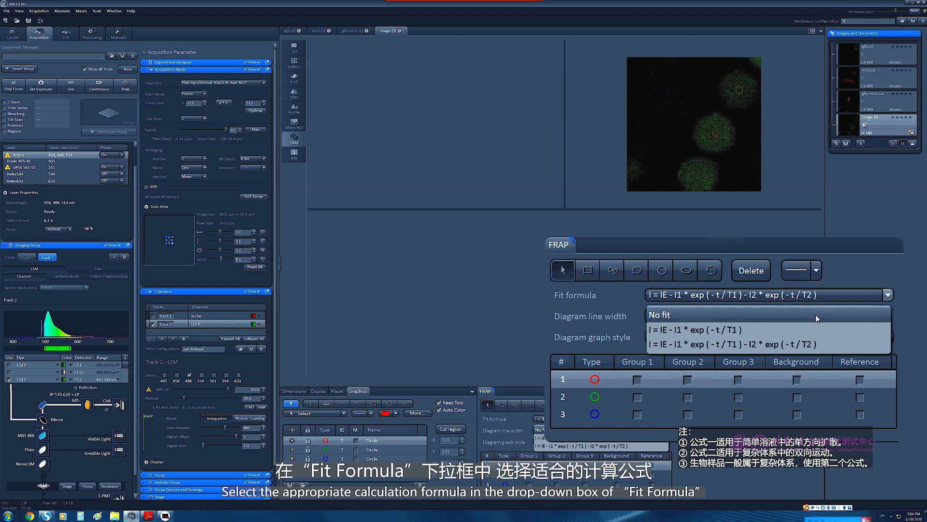Check Background for ROI 3

[797, 415]
